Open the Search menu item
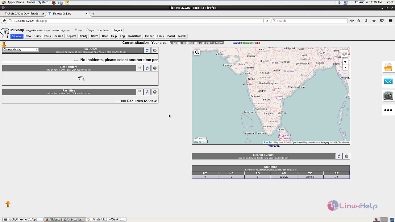Image resolution: width=395 pixels, height=222 pixels. [59, 36]
